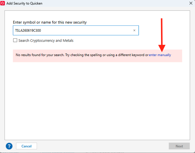Focus the symbol or name input field

tap(76, 30)
